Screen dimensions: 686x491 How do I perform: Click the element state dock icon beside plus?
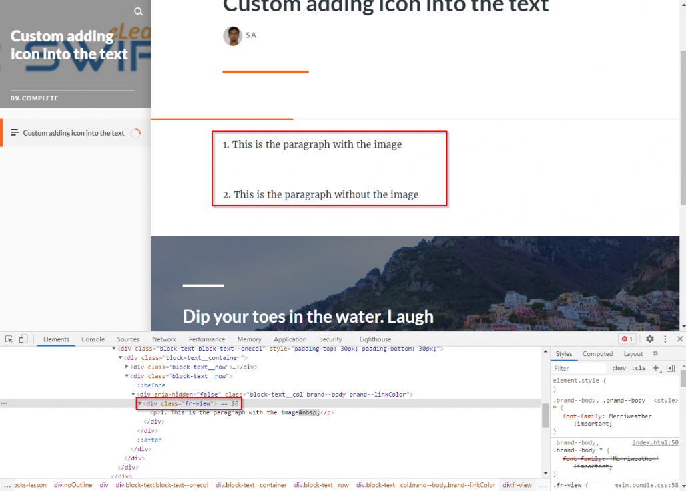point(671,367)
